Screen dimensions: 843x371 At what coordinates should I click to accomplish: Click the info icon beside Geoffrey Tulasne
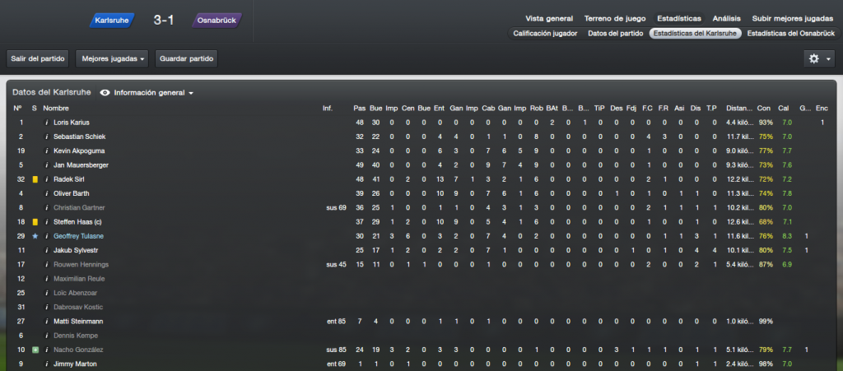tap(47, 236)
